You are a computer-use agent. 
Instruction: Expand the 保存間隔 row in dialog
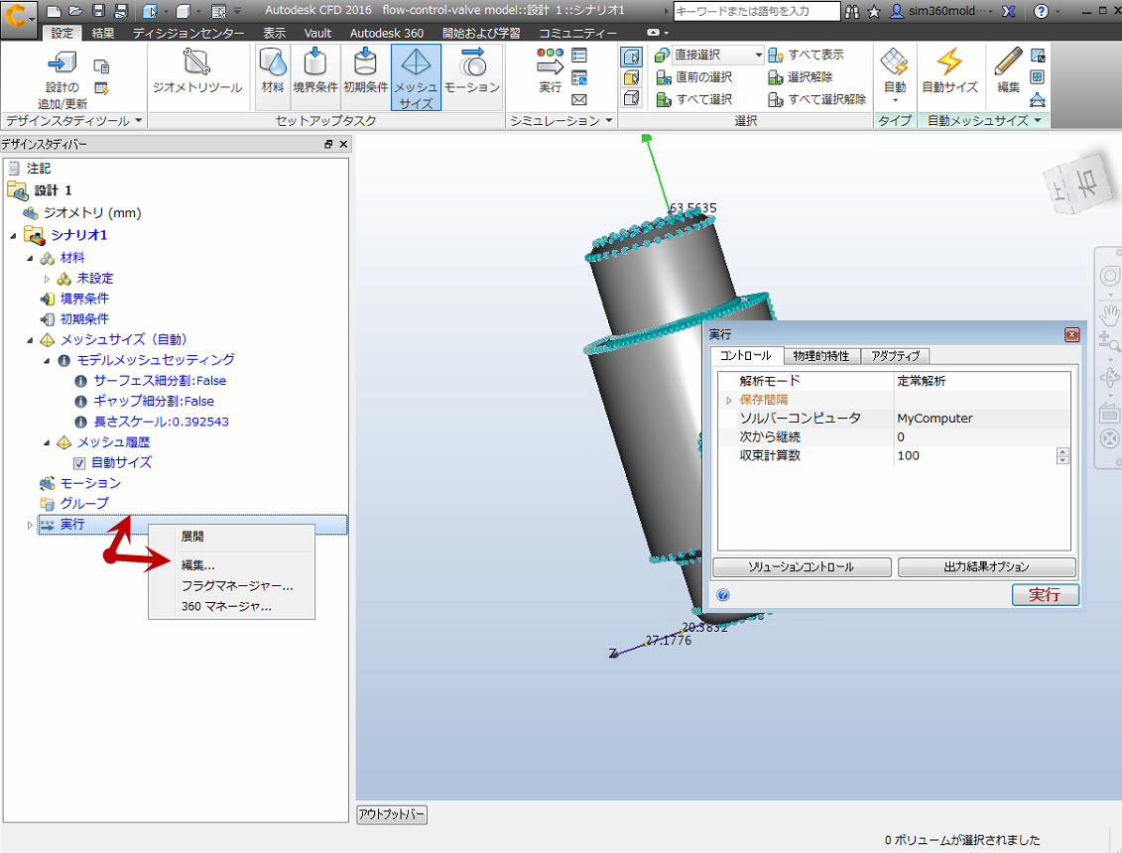click(728, 400)
